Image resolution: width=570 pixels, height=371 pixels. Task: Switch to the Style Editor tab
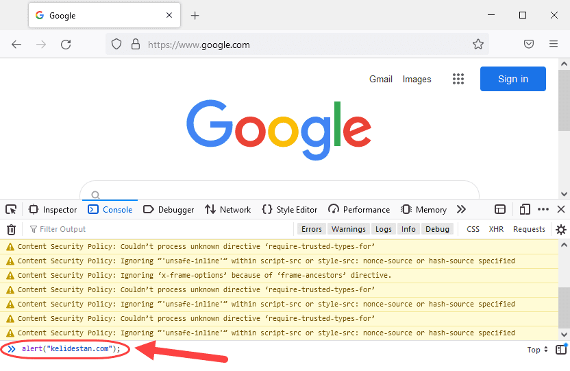pyautogui.click(x=290, y=210)
